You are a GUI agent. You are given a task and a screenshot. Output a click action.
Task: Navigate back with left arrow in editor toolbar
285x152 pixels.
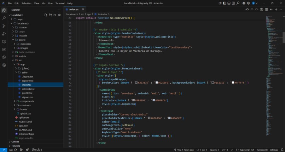[271, 10]
